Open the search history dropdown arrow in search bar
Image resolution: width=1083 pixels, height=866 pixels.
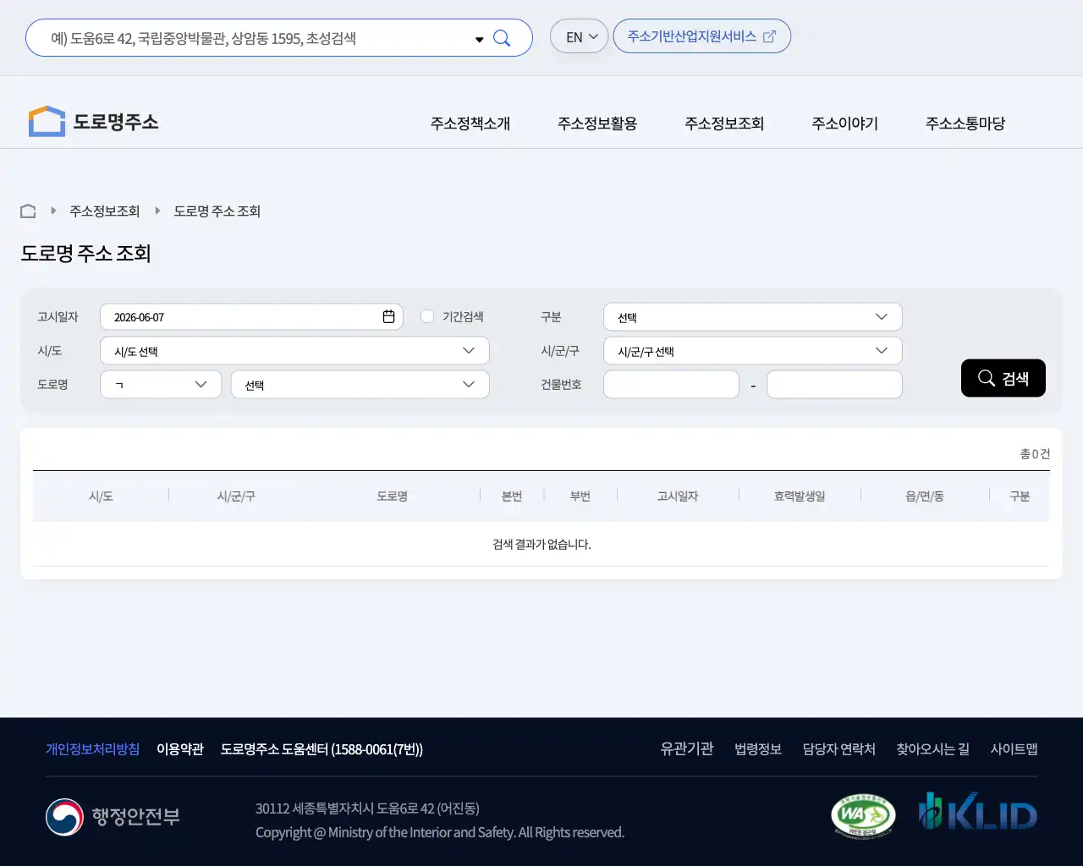[479, 39]
